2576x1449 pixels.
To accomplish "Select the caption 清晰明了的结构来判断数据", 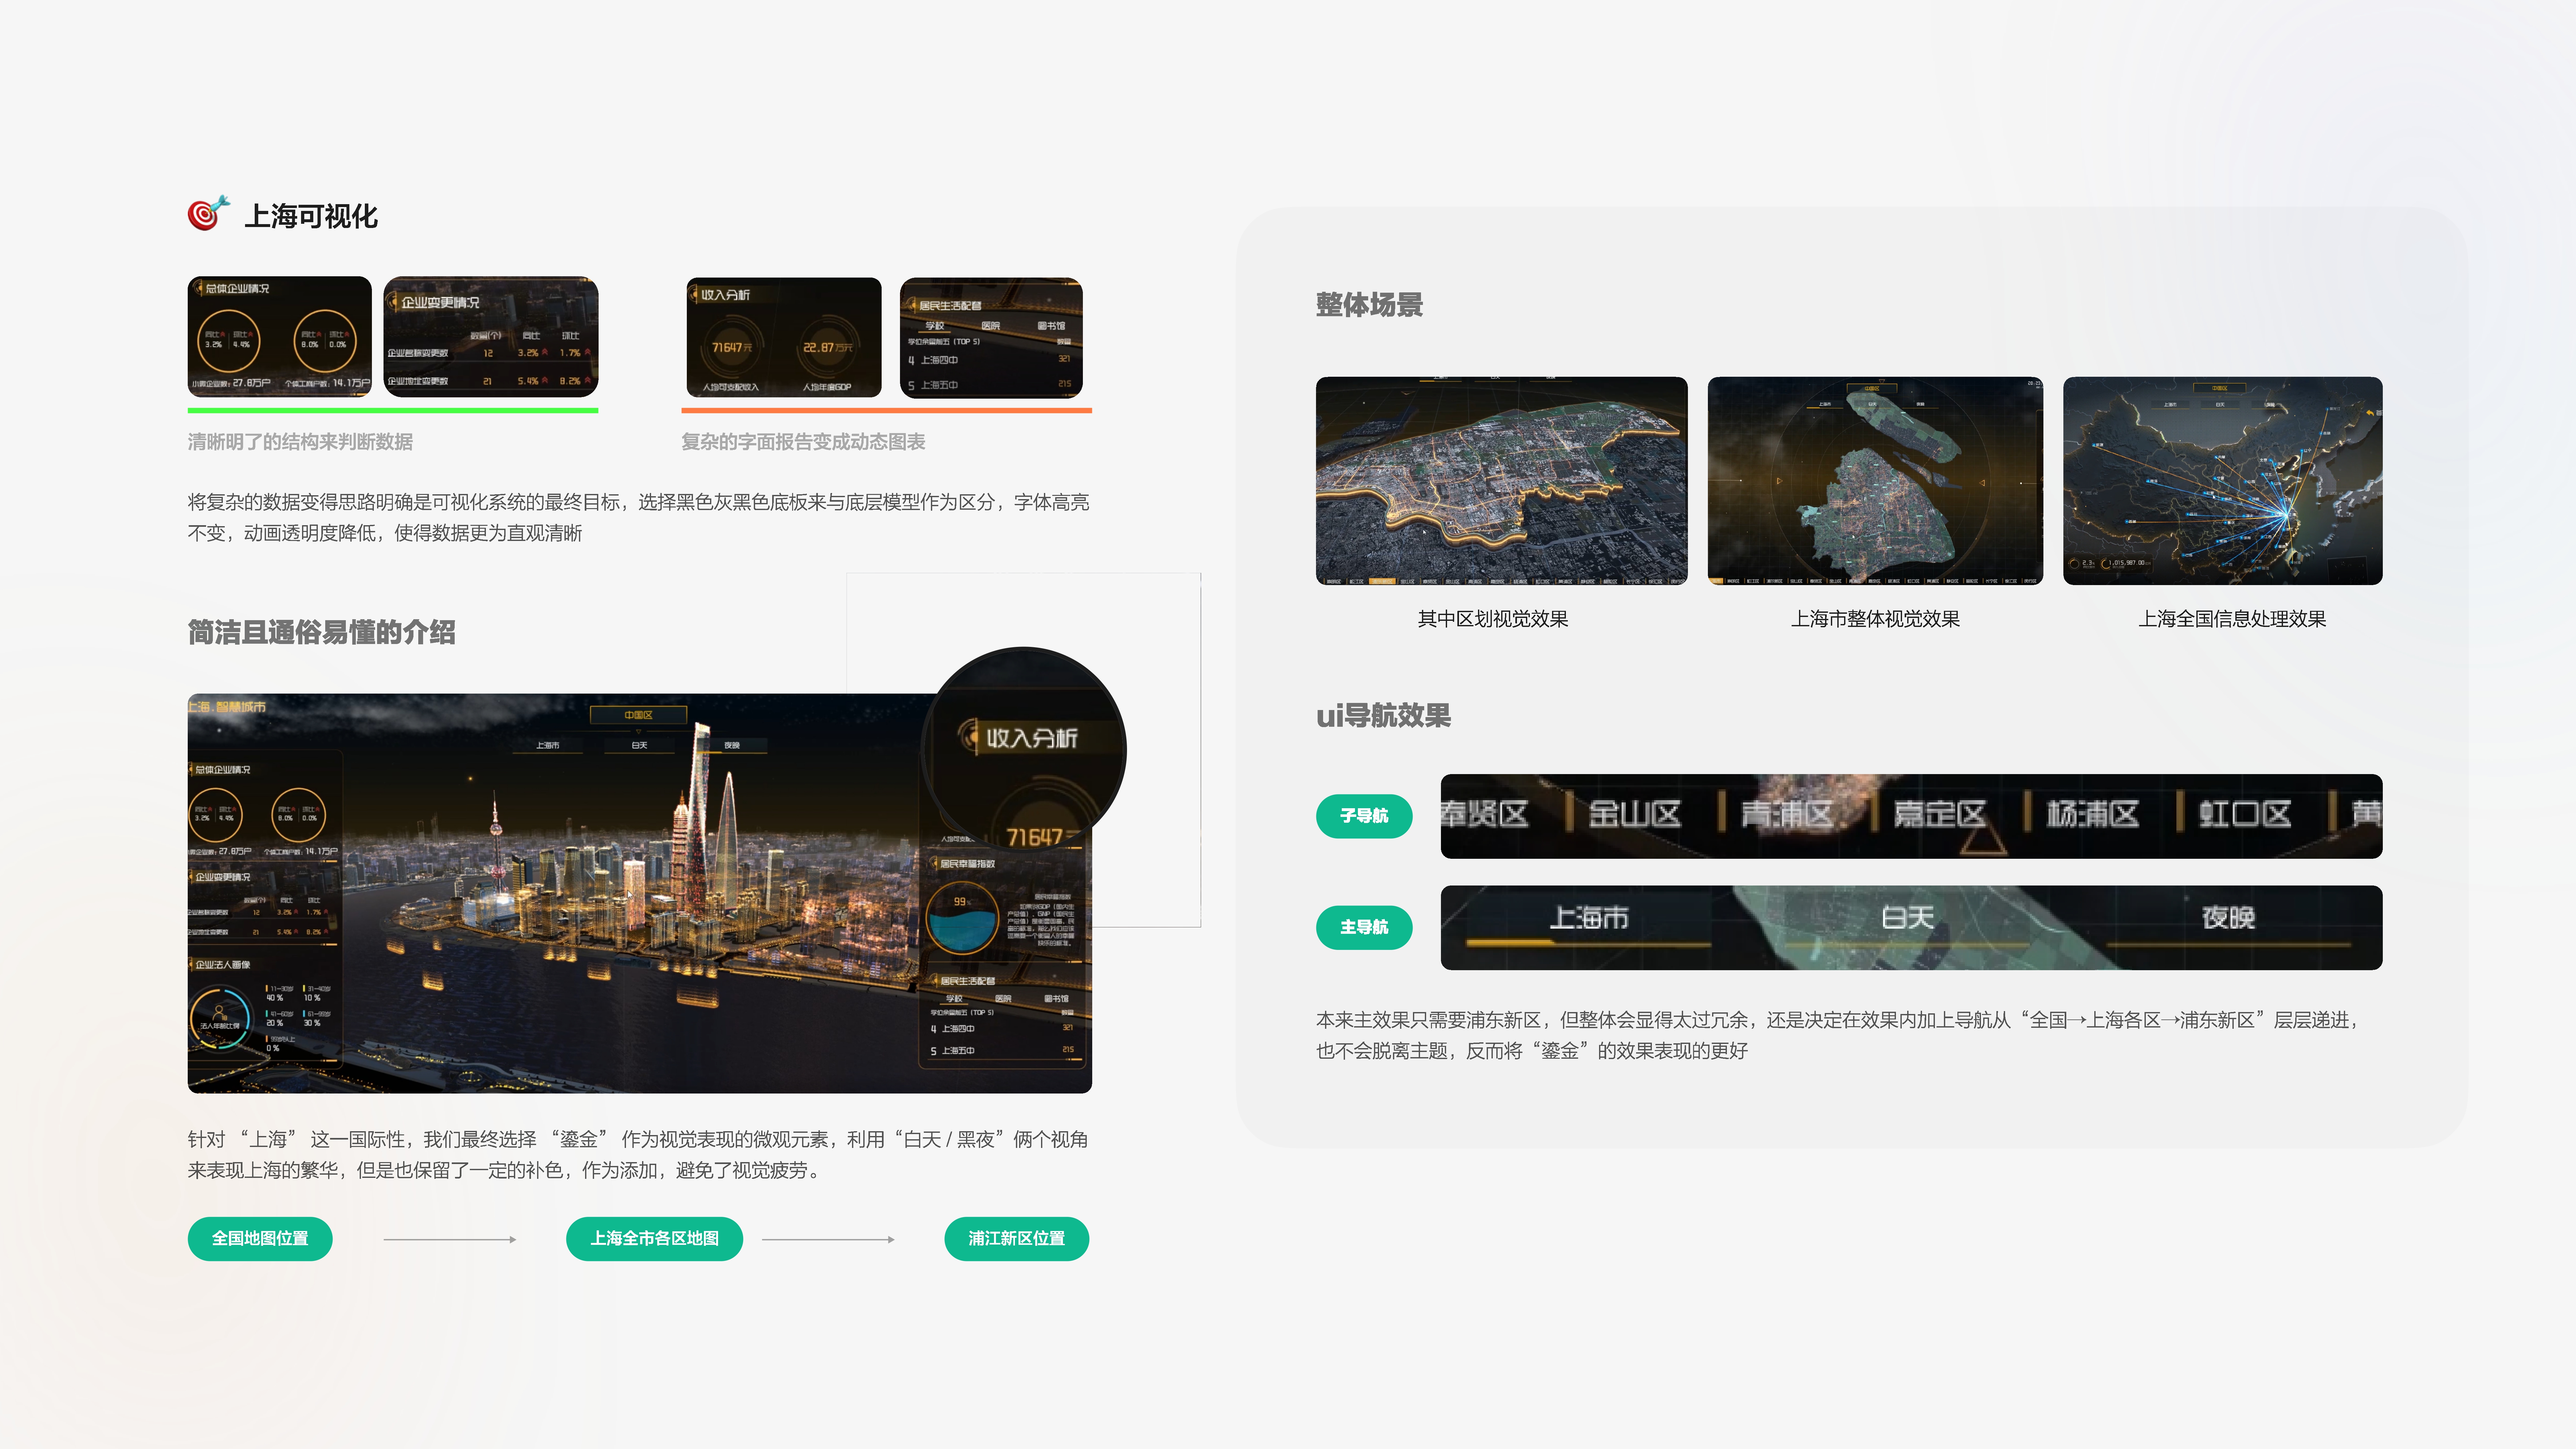I will tap(300, 442).
